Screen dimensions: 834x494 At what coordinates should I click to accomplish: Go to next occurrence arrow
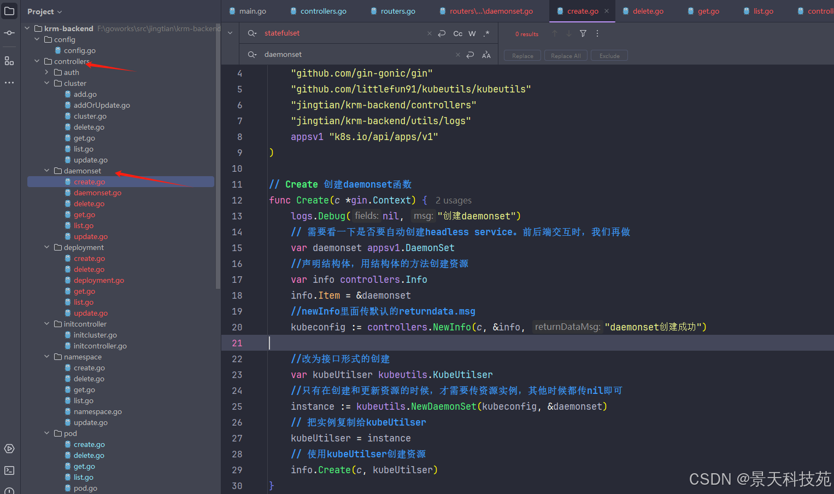[x=569, y=33]
